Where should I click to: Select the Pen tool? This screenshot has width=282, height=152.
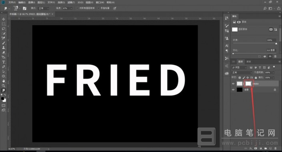pos(3,67)
